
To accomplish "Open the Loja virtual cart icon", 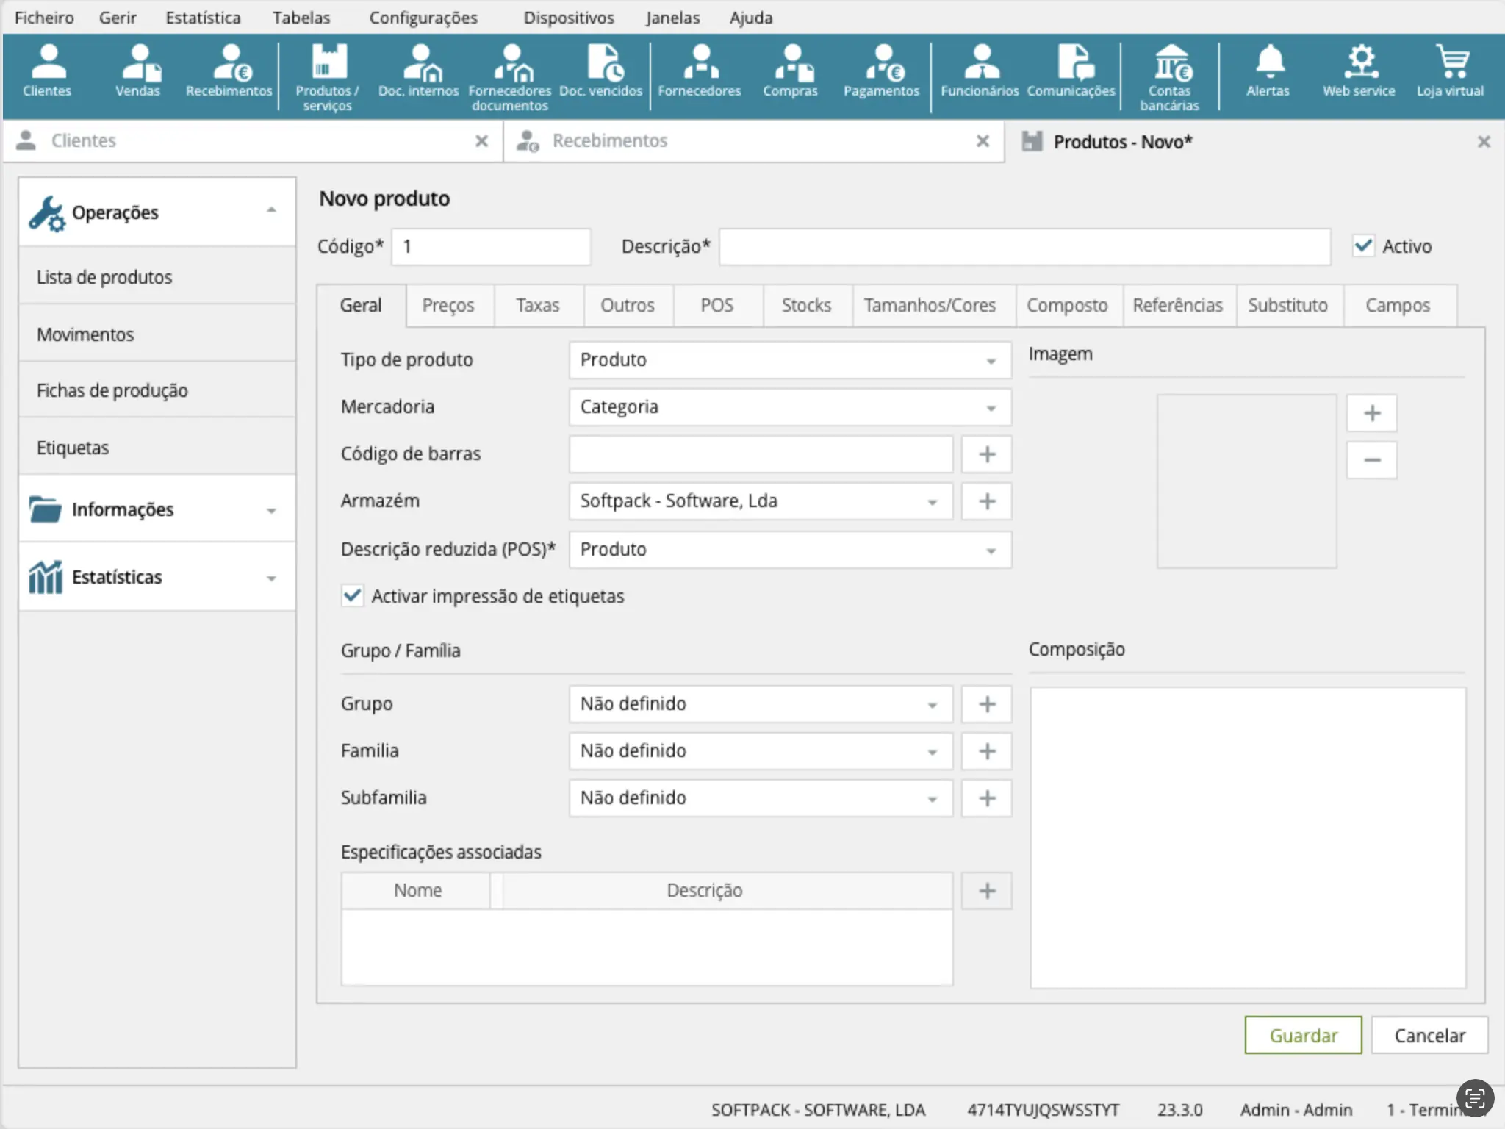I will click(1451, 71).
